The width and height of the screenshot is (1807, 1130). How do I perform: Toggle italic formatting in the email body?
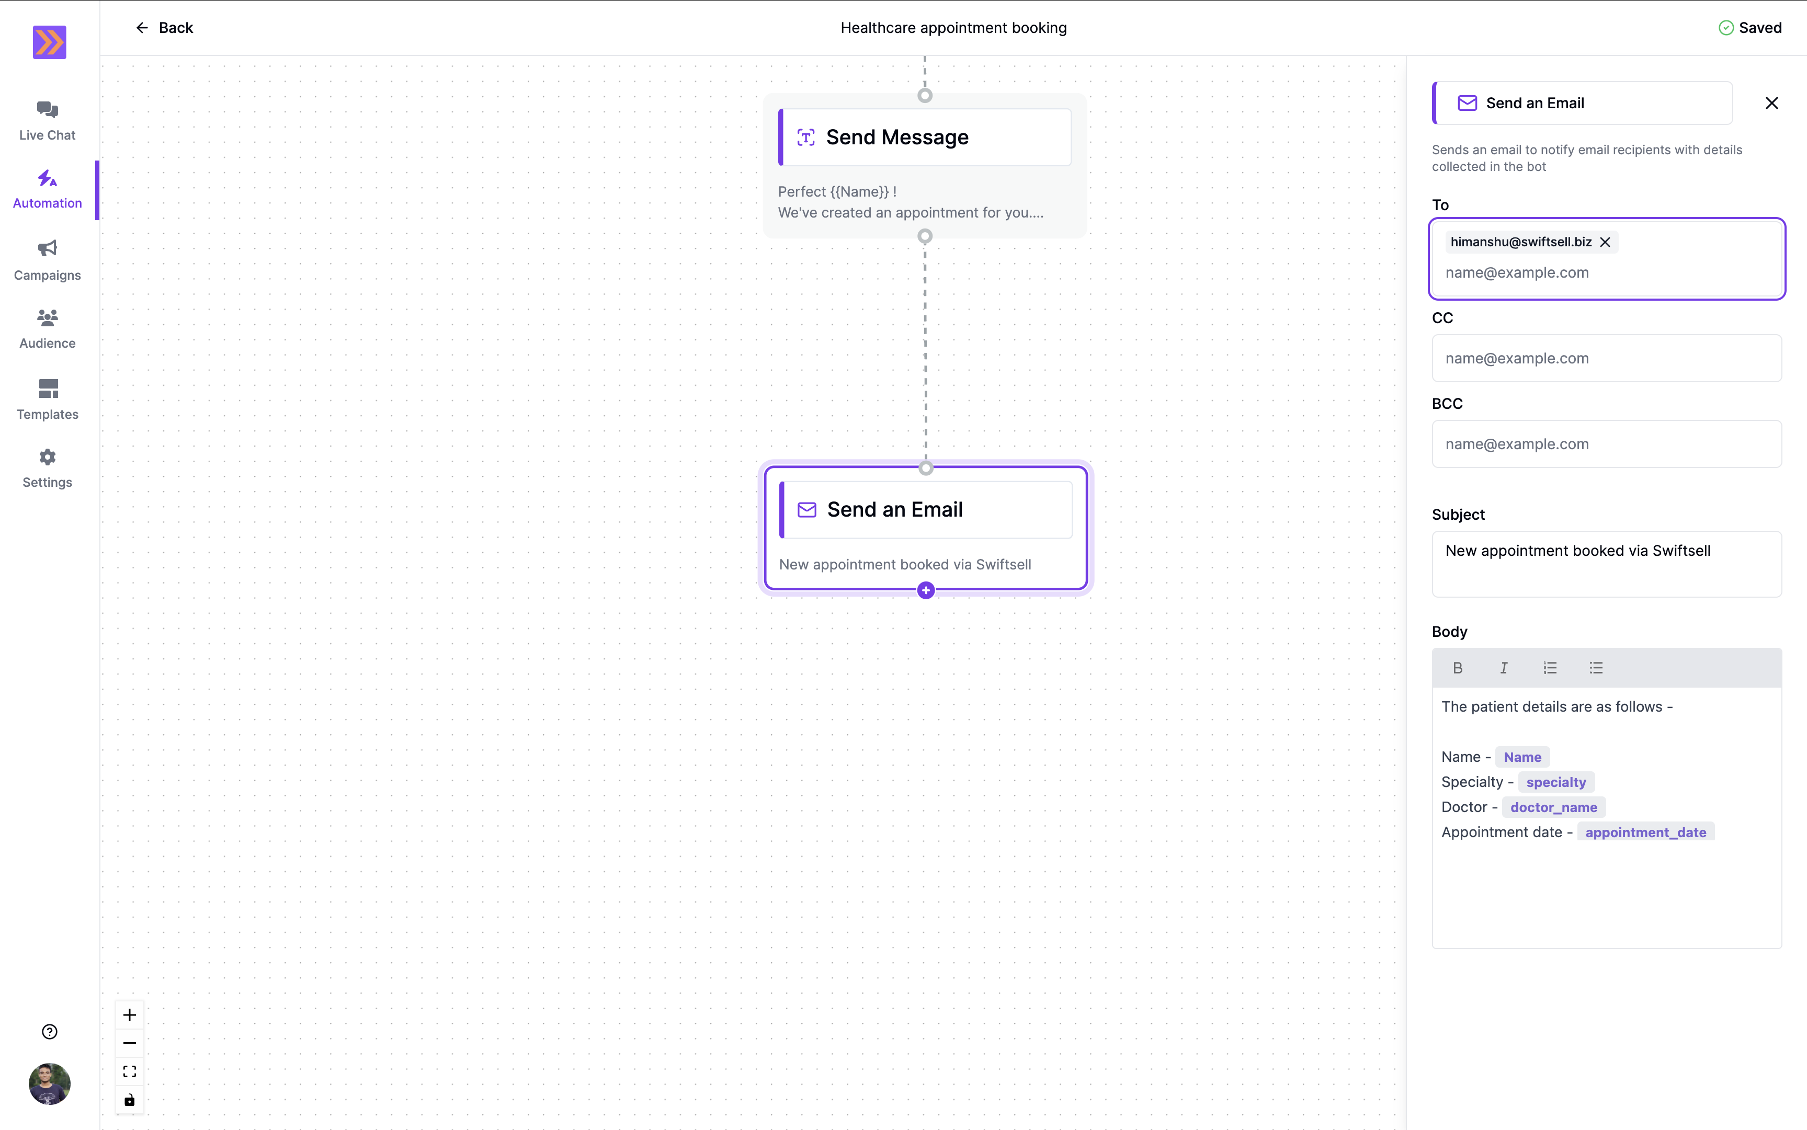point(1504,667)
